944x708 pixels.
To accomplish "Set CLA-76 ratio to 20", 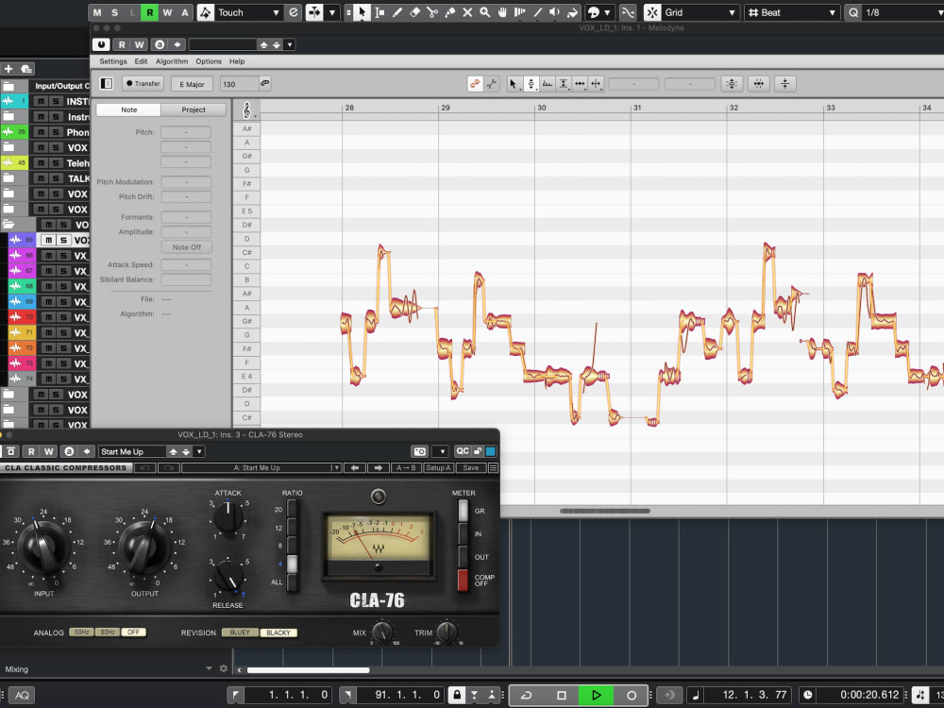I will (292, 509).
